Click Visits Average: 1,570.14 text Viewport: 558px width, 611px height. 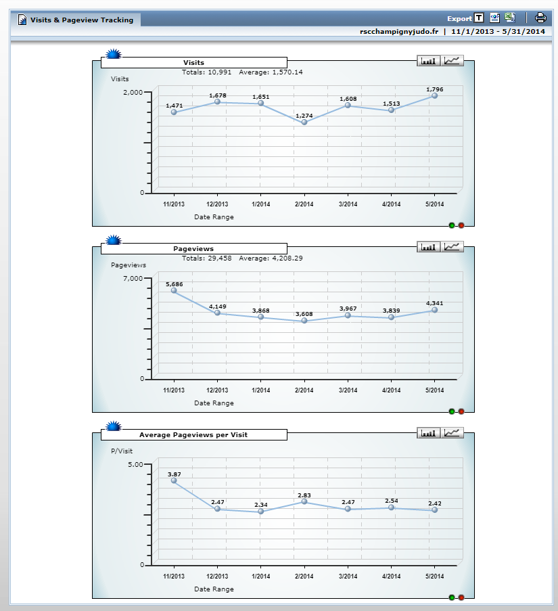tap(271, 72)
